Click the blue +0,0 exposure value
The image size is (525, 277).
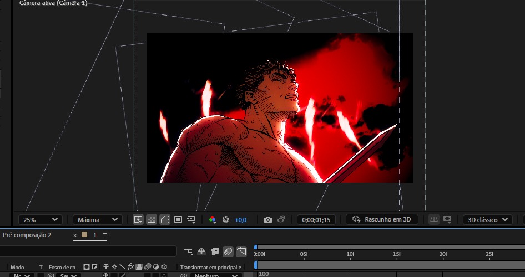(x=241, y=219)
